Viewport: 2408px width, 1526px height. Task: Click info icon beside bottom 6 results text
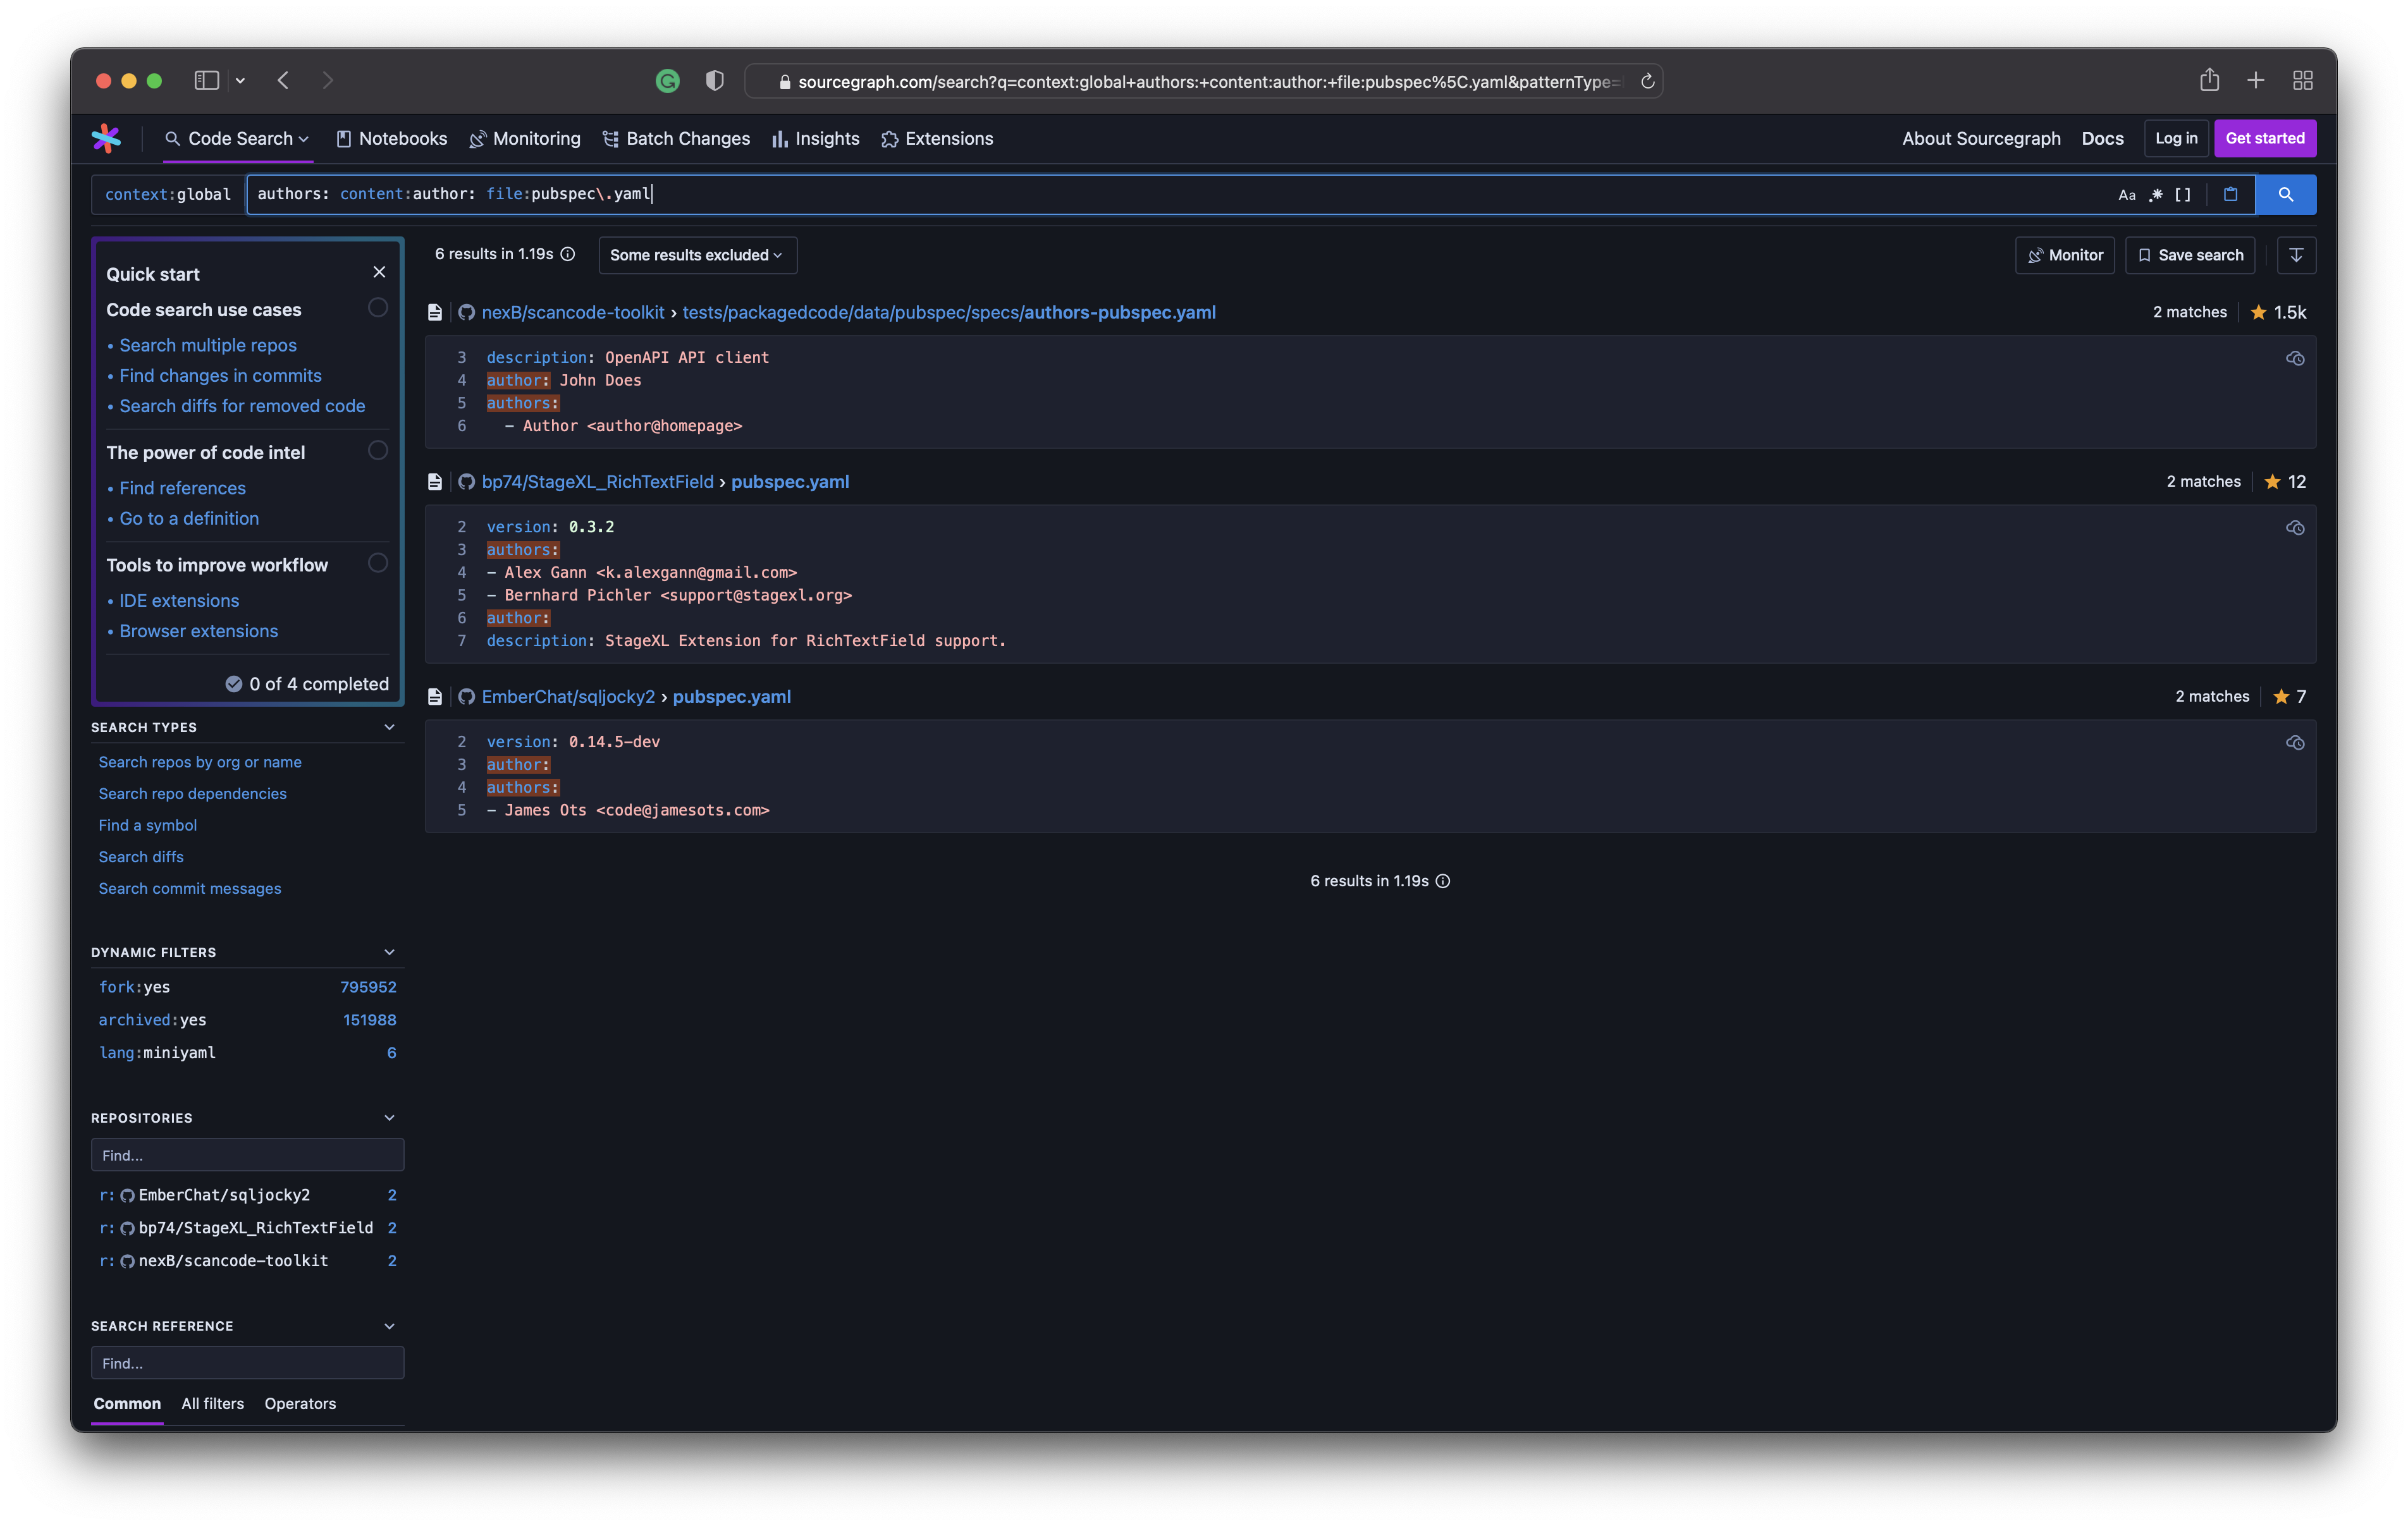1443,881
